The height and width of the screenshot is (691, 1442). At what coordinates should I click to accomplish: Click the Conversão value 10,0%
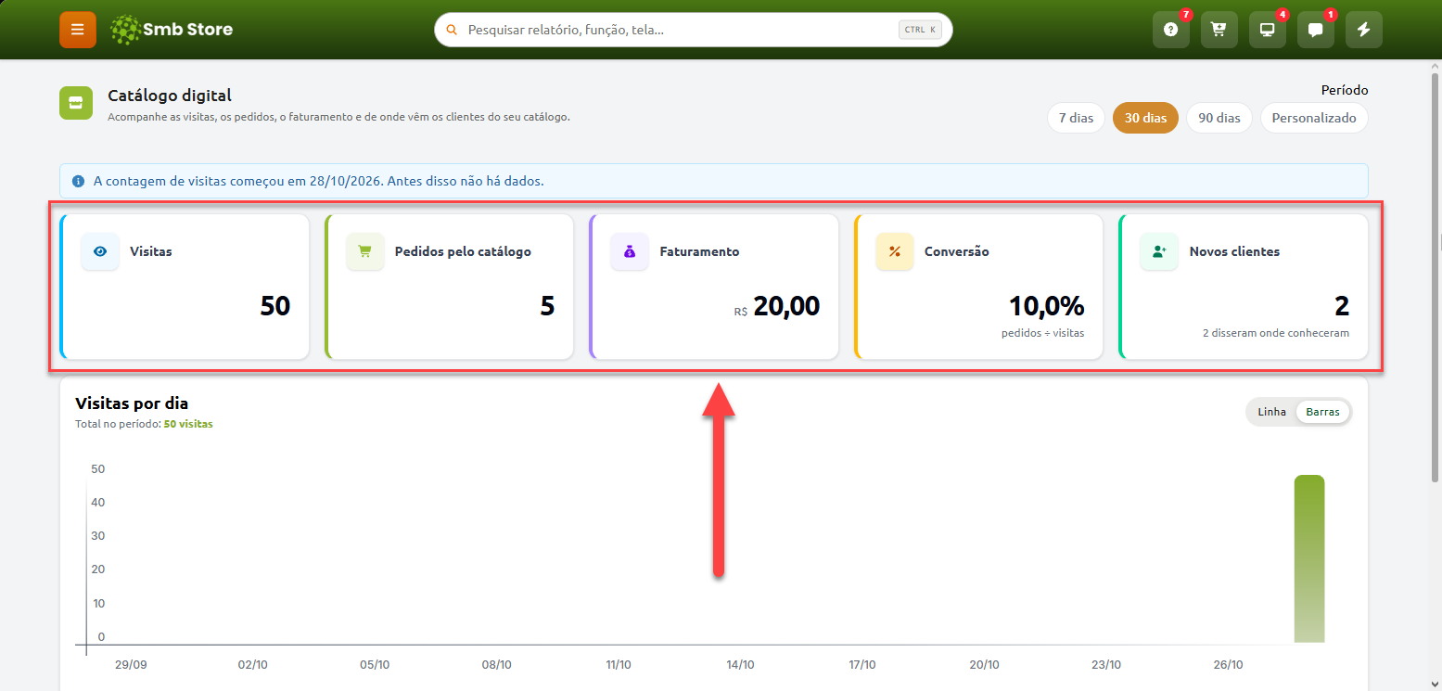(x=1046, y=306)
